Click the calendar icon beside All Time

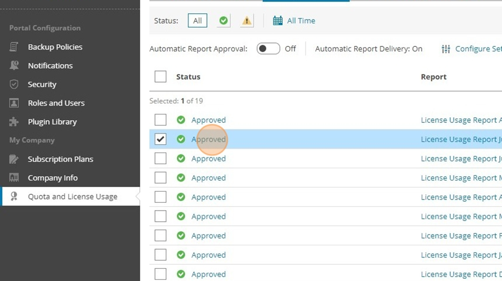pyautogui.click(x=278, y=21)
